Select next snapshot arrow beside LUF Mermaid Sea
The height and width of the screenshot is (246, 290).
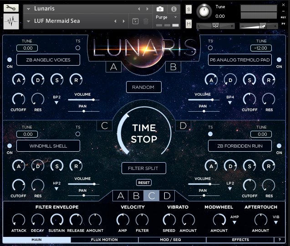(x=124, y=21)
